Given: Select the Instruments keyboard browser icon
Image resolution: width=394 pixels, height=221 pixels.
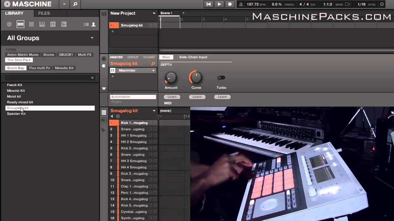Looking at the screenshot, I should click(x=42, y=24).
